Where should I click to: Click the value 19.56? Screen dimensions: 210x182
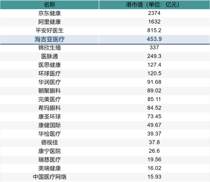154,160
